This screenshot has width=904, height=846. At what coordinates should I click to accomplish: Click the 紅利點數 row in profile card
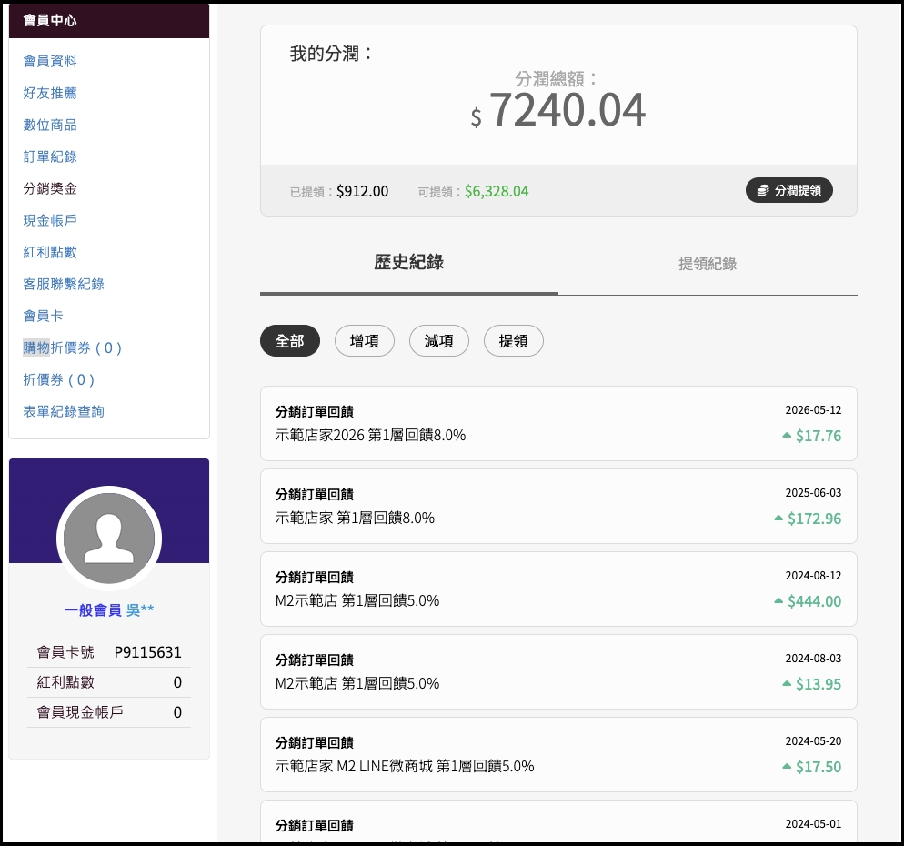pos(109,682)
